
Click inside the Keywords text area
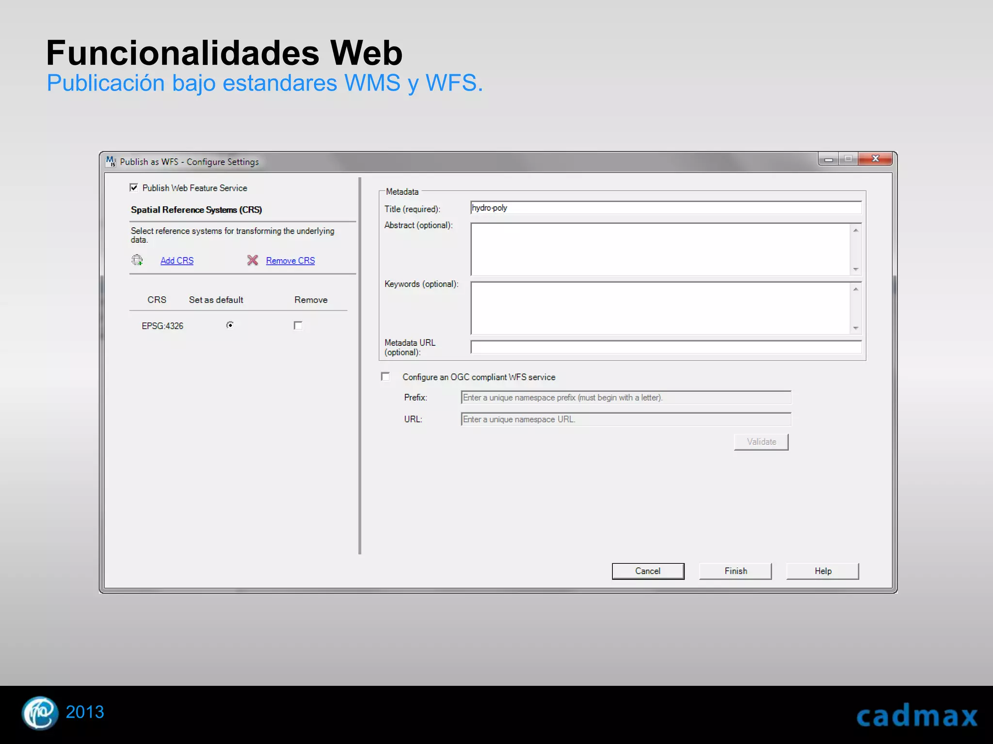point(660,308)
